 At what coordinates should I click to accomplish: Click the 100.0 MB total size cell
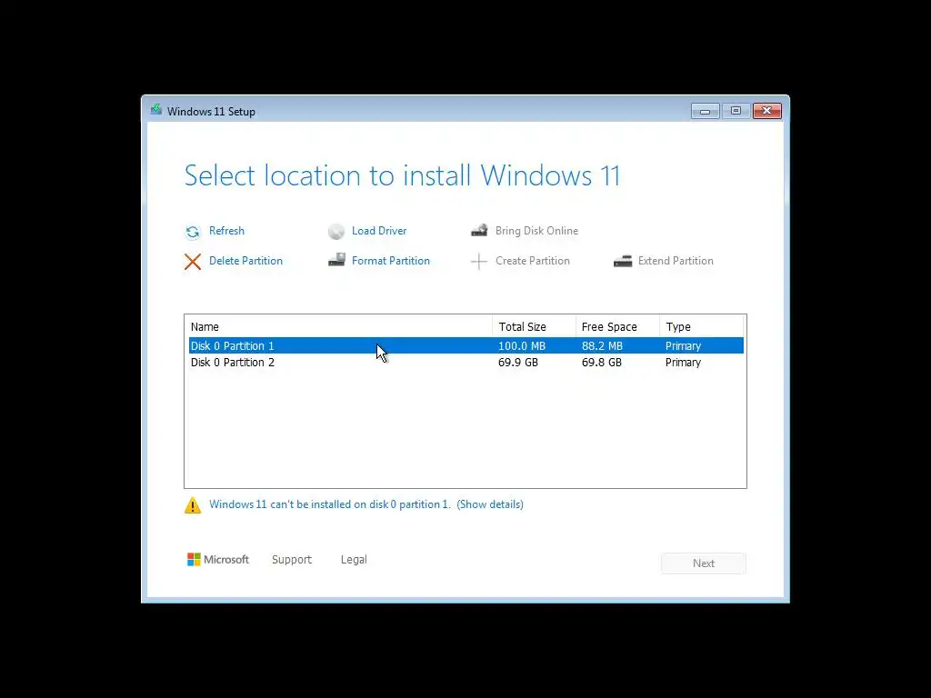(521, 345)
